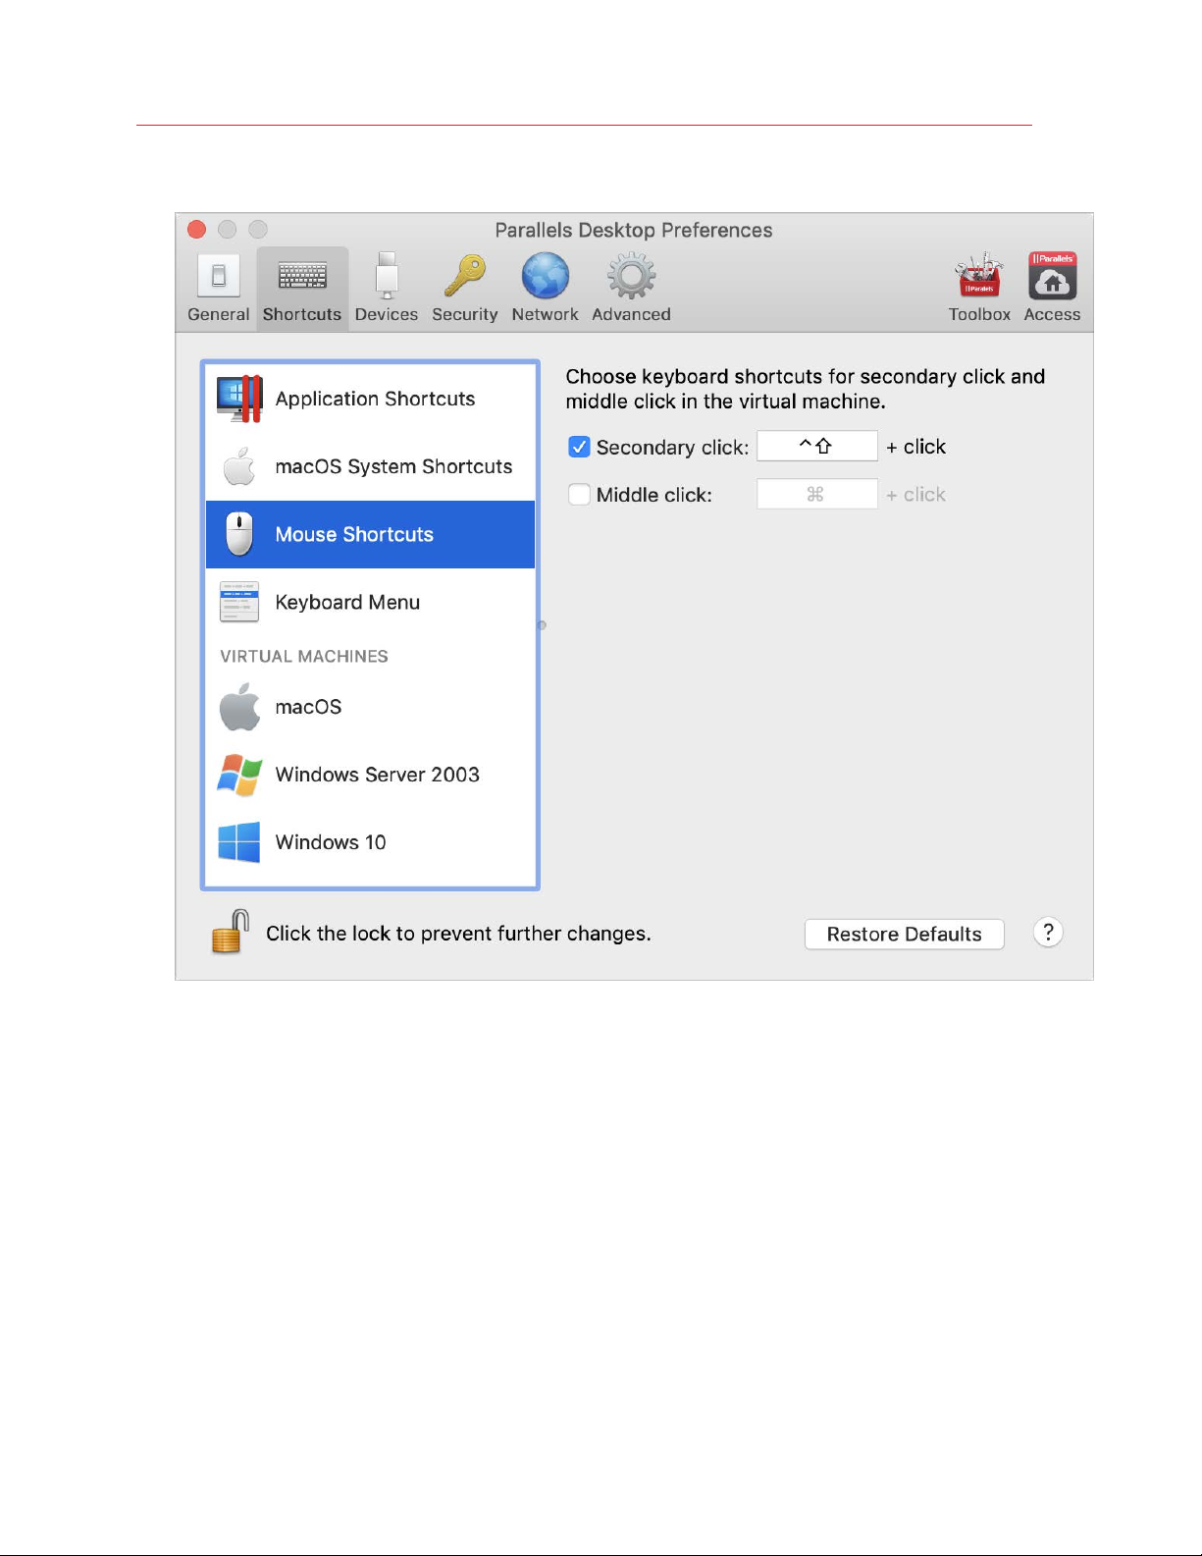Screen dimensions: 1202x1556
Task: Click the Middle click shortcut field
Action: click(816, 495)
